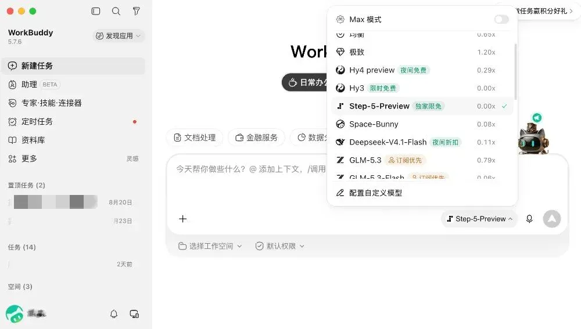
Task: Open 定时任务 in sidebar
Action: tap(73, 121)
